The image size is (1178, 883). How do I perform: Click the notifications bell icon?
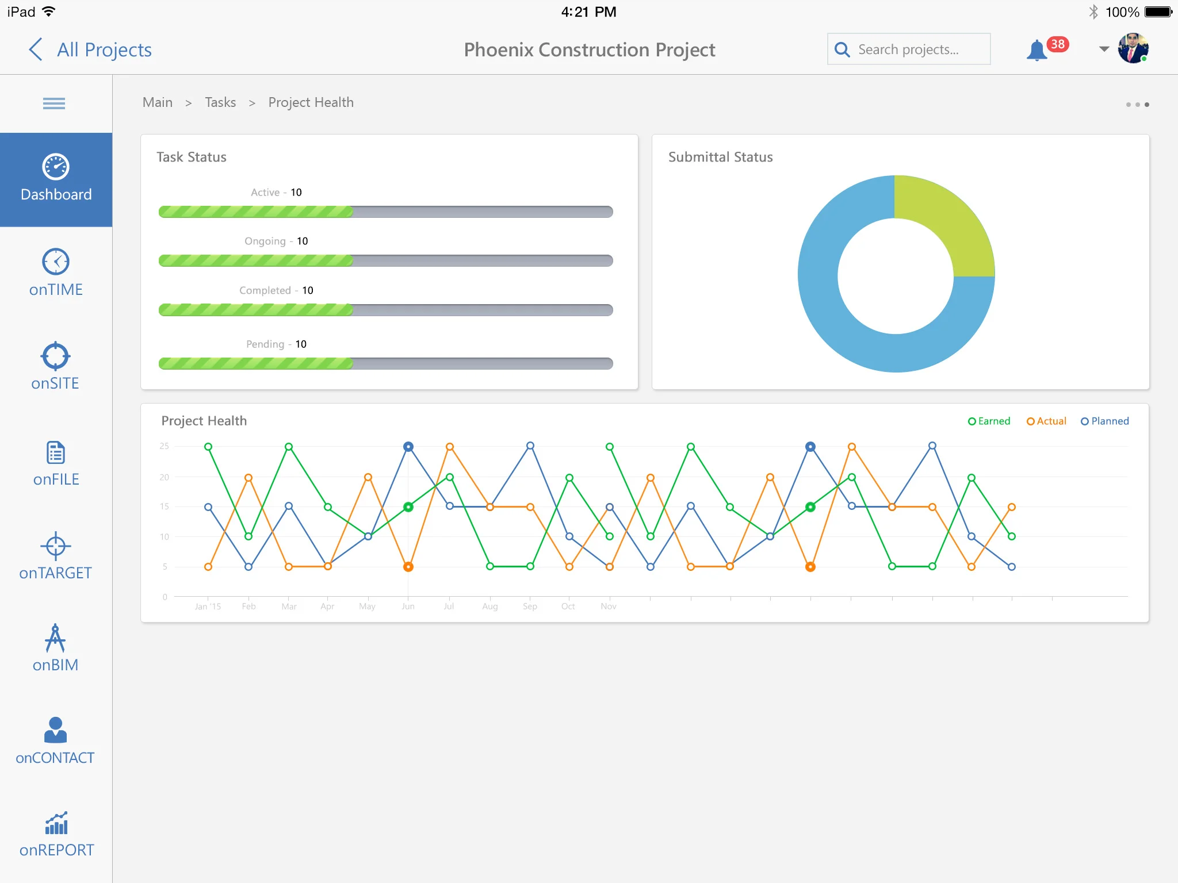click(x=1037, y=50)
